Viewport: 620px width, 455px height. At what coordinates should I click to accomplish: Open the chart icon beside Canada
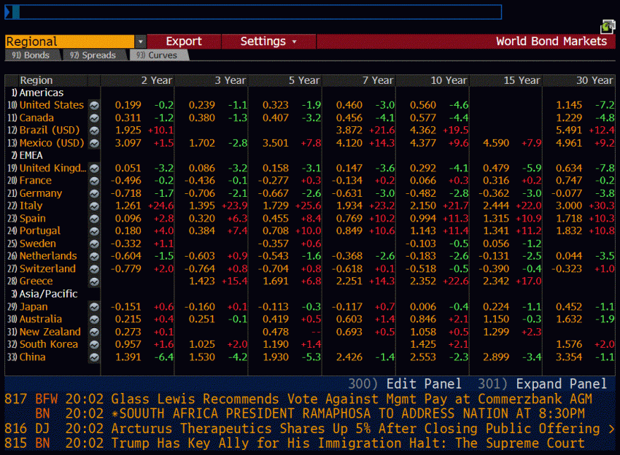point(94,118)
